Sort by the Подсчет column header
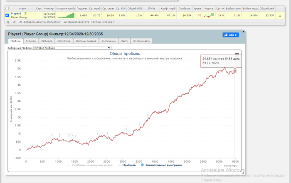This screenshot has width=291, height=183. tap(82, 9)
